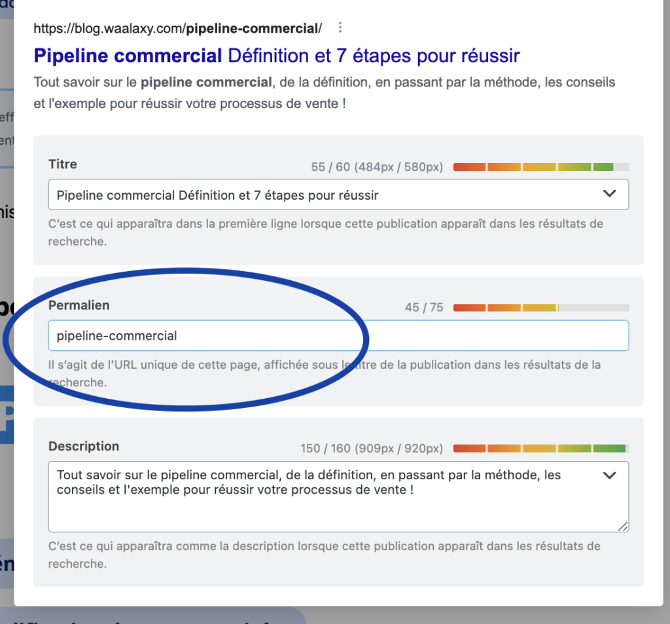Click the Permalien section label
Image resolution: width=670 pixels, height=624 pixels.
point(79,305)
